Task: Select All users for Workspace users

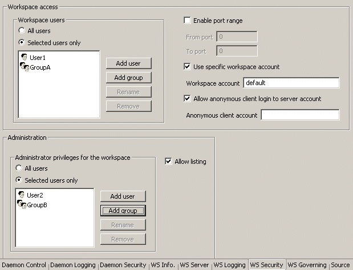Action: [22, 30]
